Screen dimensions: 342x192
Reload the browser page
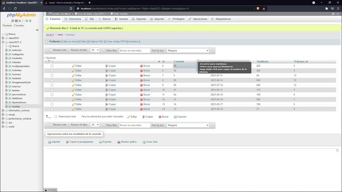(15, 9)
